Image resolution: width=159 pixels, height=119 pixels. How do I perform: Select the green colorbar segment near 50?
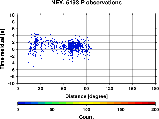(56, 103)
